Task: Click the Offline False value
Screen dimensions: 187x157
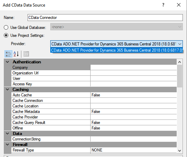Action: (x=134, y=128)
